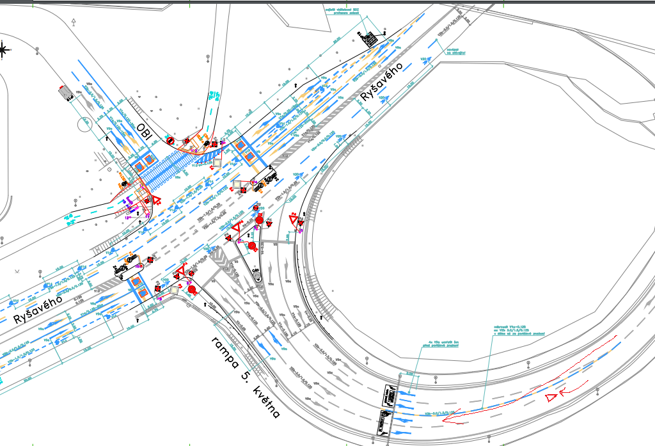The height and width of the screenshot is (446, 655).
Task: Click the north arrow compass symbol
Action: tap(3, 49)
